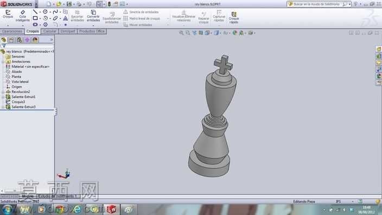Select Sensores in feature tree
This screenshot has height=215, width=382.
click(18, 56)
